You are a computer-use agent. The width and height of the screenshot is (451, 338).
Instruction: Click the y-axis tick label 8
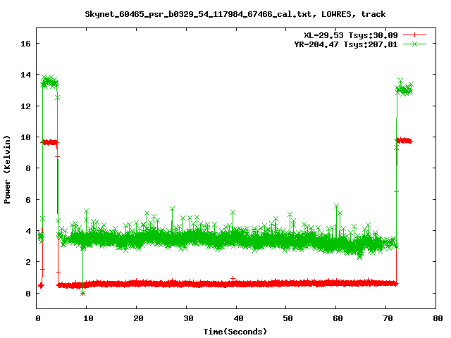click(x=28, y=168)
